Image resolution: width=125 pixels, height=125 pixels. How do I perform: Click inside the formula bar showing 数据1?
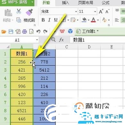[x=97, y=40]
